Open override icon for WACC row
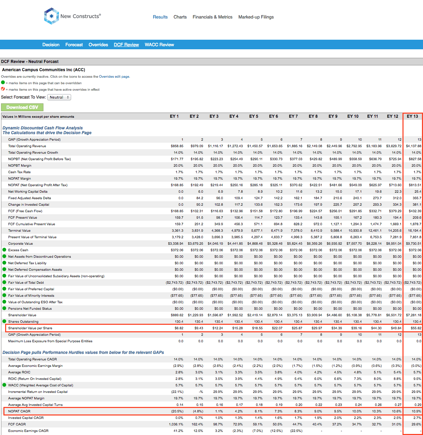 (4, 385)
